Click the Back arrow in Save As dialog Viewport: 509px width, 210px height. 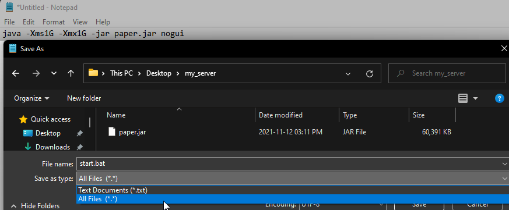[16, 73]
